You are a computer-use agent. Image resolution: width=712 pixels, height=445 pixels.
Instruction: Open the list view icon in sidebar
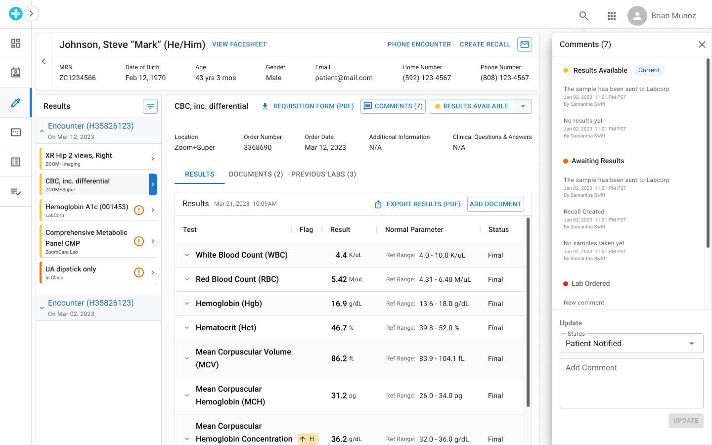tap(16, 162)
